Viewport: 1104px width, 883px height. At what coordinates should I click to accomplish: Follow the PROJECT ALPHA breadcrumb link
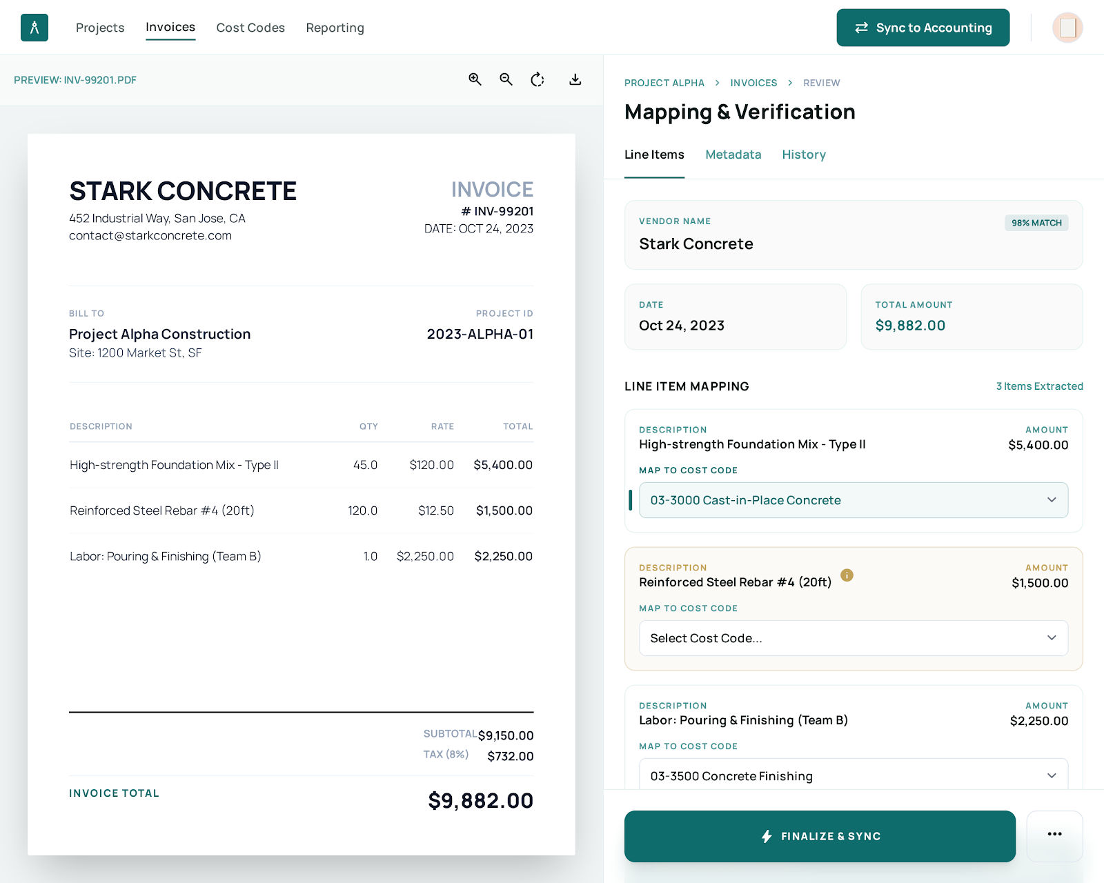pyautogui.click(x=664, y=83)
